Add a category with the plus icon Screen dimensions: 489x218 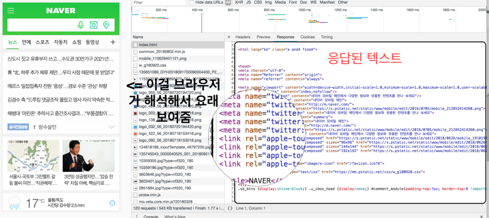(113, 42)
